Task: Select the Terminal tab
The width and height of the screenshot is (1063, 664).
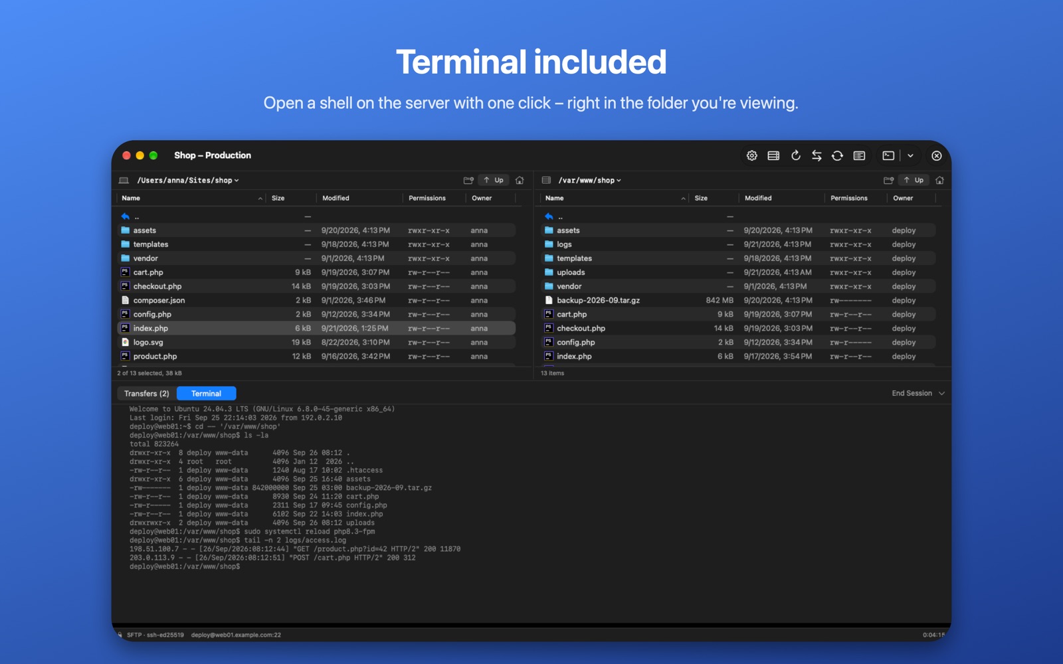Action: coord(206,394)
